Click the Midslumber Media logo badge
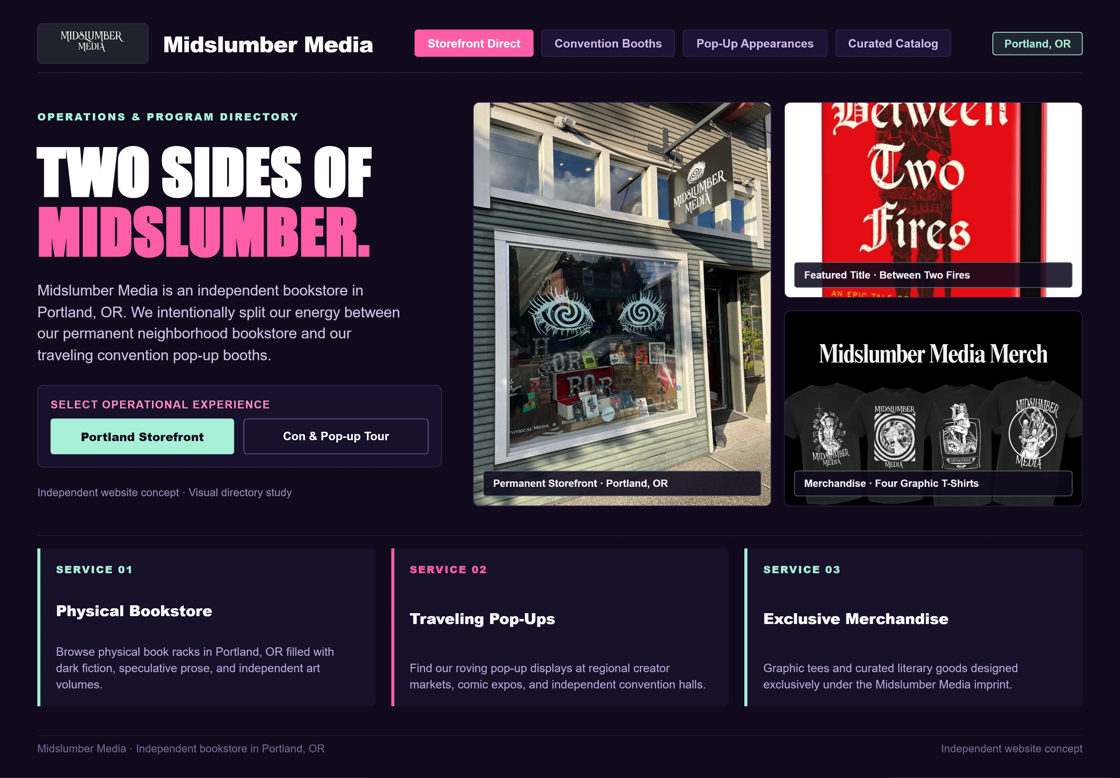 92,43
